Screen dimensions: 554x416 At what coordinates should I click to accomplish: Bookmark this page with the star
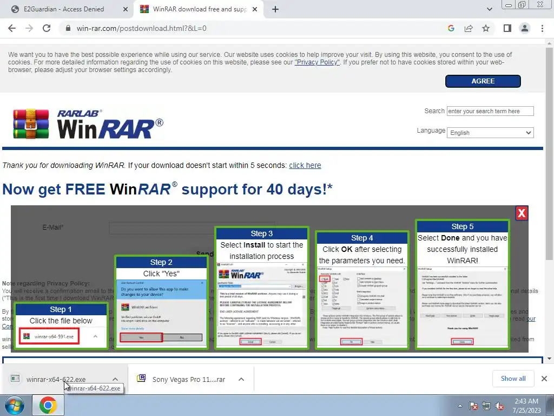click(486, 28)
